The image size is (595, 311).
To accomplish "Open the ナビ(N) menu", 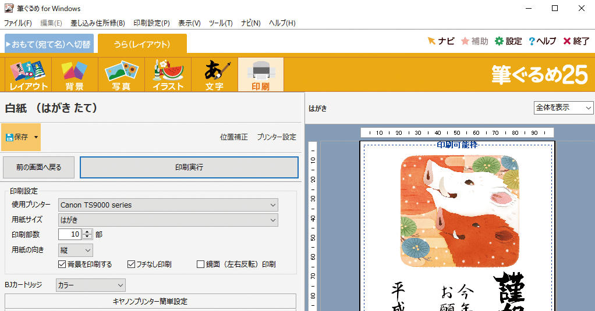I will (x=251, y=23).
